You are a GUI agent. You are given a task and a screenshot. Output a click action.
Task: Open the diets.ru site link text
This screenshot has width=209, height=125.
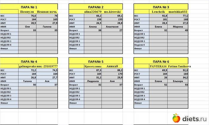pos(194,119)
